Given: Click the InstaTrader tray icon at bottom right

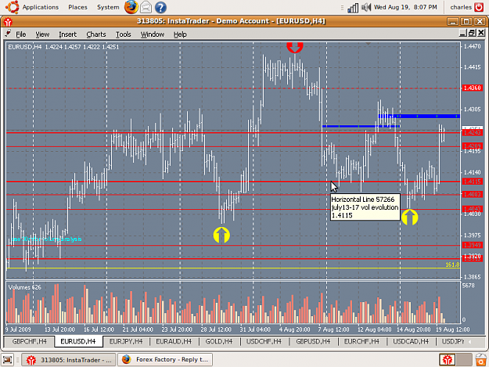Looking at the screenshot, I should coord(448,360).
